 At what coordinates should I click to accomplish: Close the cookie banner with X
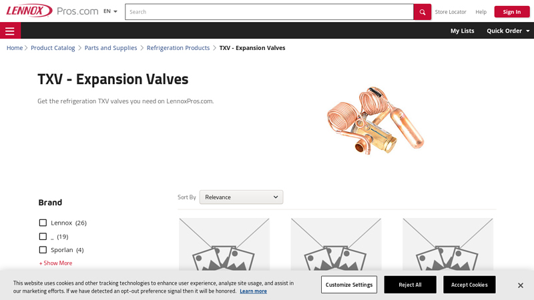click(x=520, y=285)
